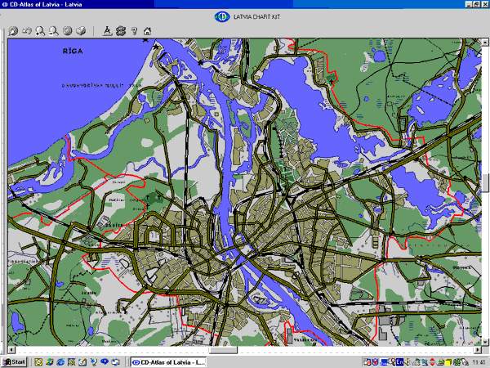Click the horizontal scrollbar thumb
This screenshot has width=490, height=368.
point(223,350)
